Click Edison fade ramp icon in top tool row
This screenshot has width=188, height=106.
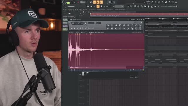point(116,25)
